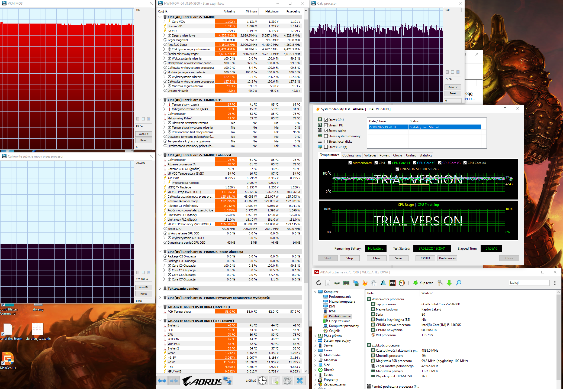Click Auto Fit in the VRM MOS graph

[144, 134]
